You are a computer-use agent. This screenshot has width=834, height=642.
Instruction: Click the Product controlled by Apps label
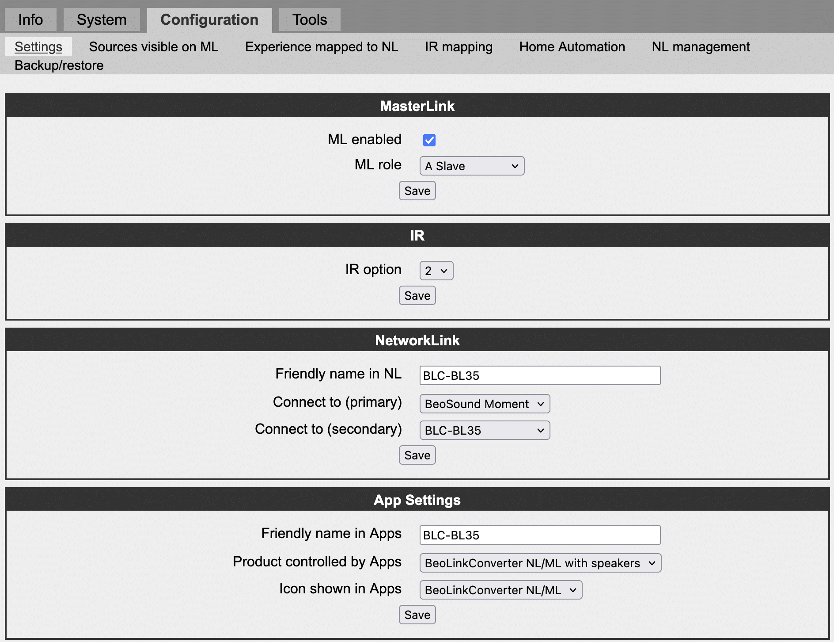coord(317,562)
